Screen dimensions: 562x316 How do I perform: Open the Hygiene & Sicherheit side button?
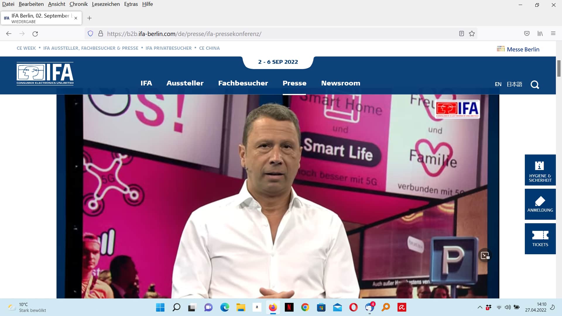pyautogui.click(x=540, y=170)
